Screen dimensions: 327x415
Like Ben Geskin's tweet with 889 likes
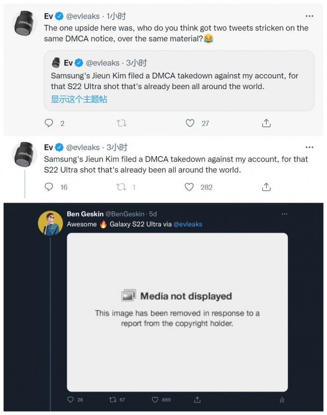(x=155, y=400)
